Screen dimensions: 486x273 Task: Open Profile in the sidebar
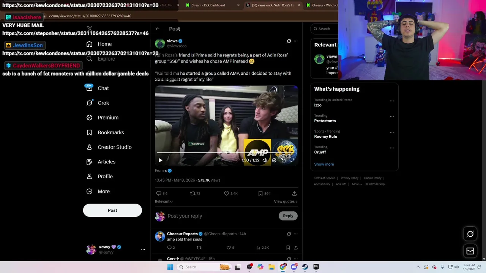pyautogui.click(x=99, y=176)
